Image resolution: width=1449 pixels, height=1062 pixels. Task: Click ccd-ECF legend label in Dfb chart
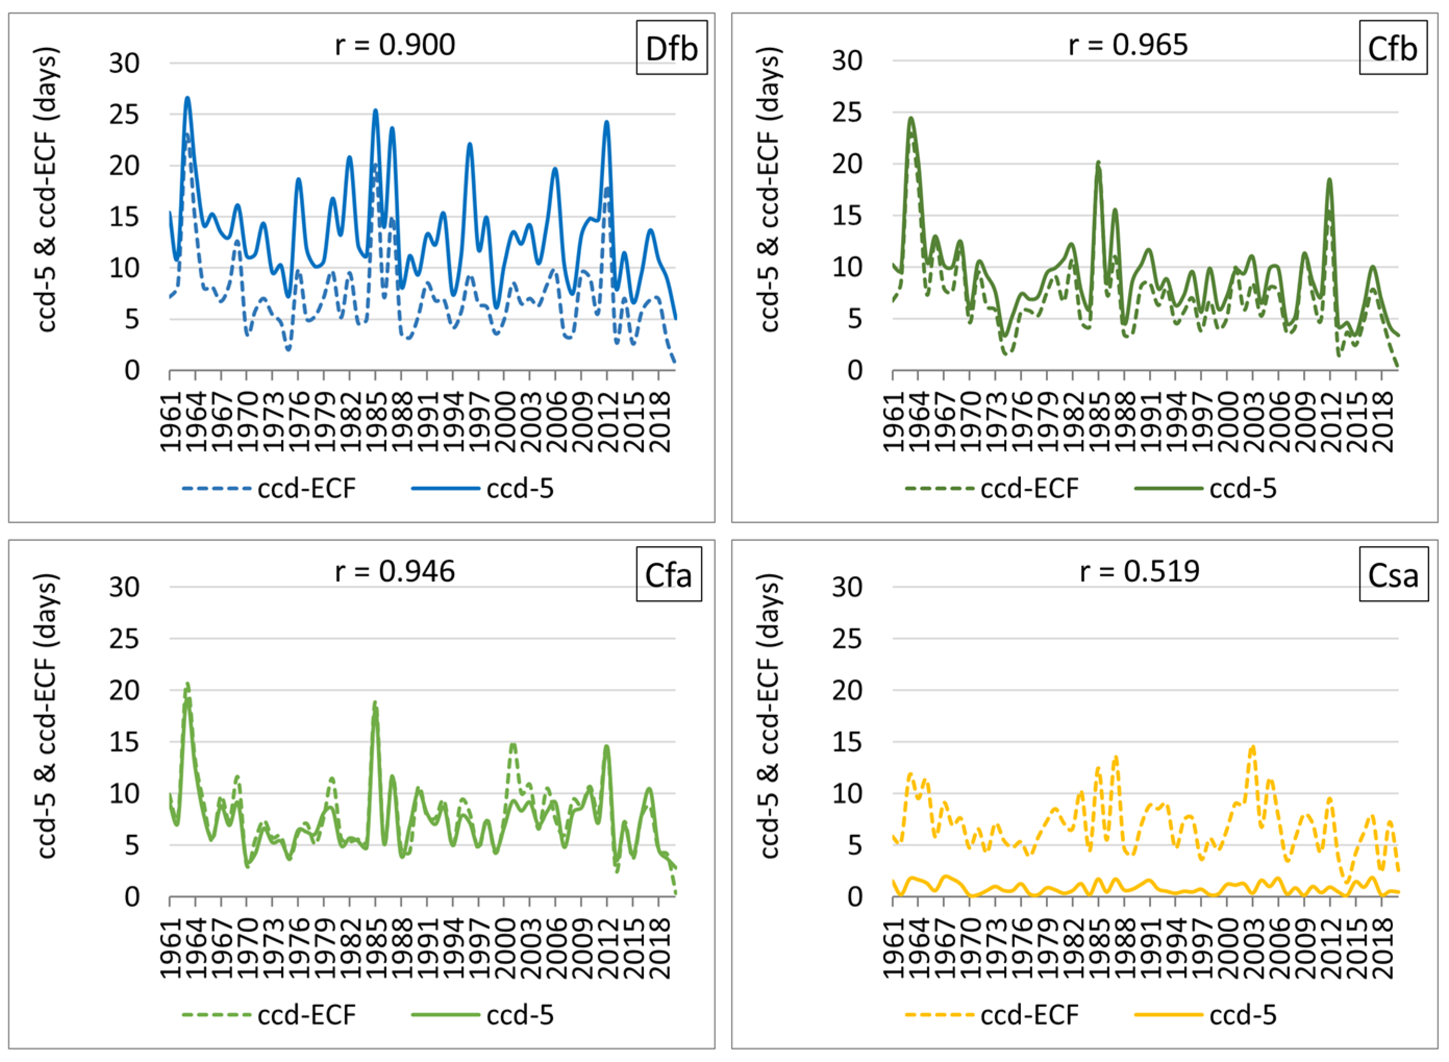[307, 488]
